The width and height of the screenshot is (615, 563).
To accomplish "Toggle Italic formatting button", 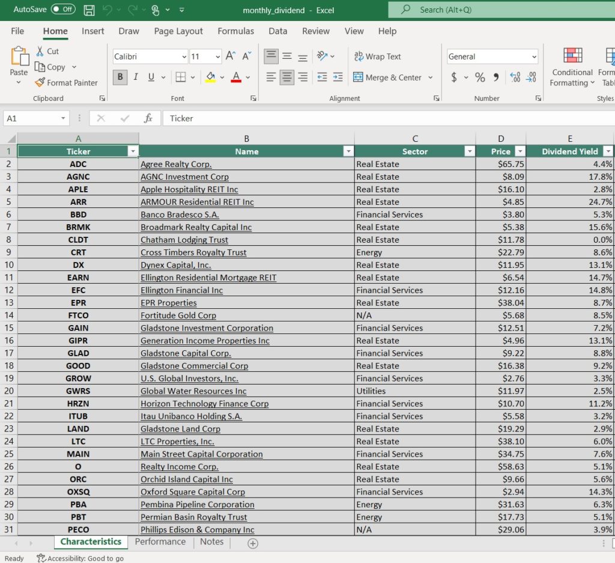I will (136, 77).
